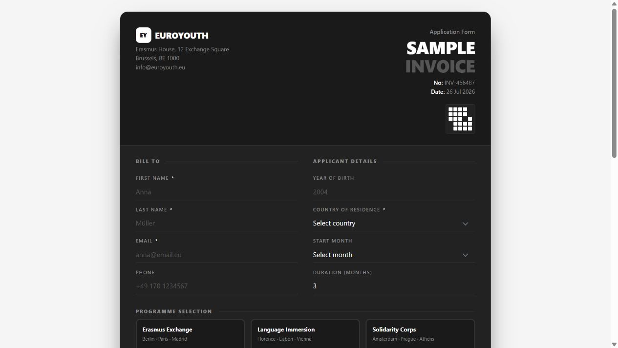The height and width of the screenshot is (348, 618).
Task: Click the info@euroyouth.eu email text
Action: coord(160,67)
